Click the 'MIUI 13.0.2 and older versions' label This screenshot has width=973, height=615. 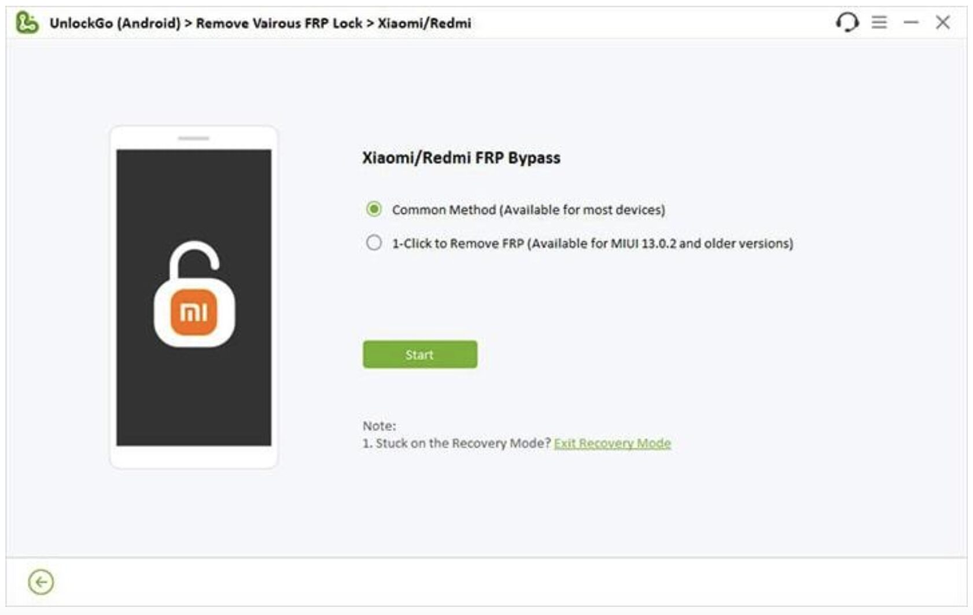tap(702, 243)
